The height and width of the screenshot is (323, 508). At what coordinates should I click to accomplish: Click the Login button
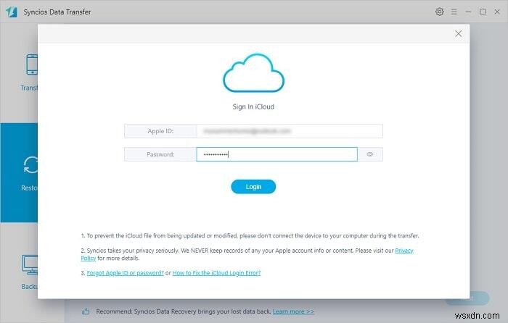coord(253,187)
